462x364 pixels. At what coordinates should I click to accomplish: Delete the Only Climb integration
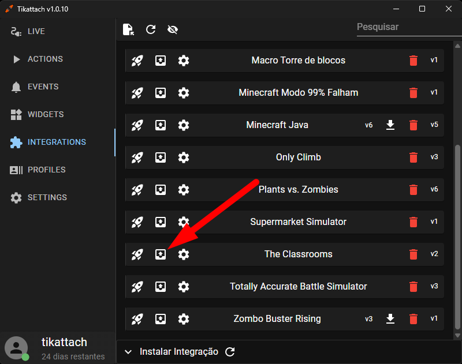pos(413,157)
